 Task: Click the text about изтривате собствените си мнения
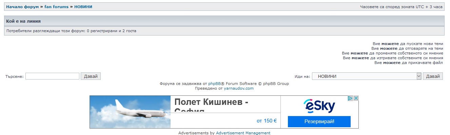pyautogui.click(x=393, y=58)
